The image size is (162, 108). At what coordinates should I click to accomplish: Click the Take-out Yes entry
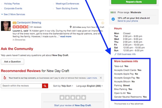click(x=121, y=66)
